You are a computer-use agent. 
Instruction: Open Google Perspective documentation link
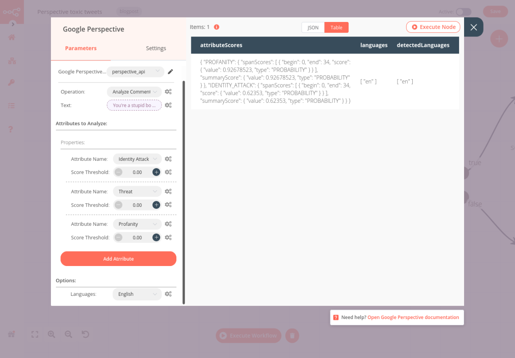[x=413, y=317]
